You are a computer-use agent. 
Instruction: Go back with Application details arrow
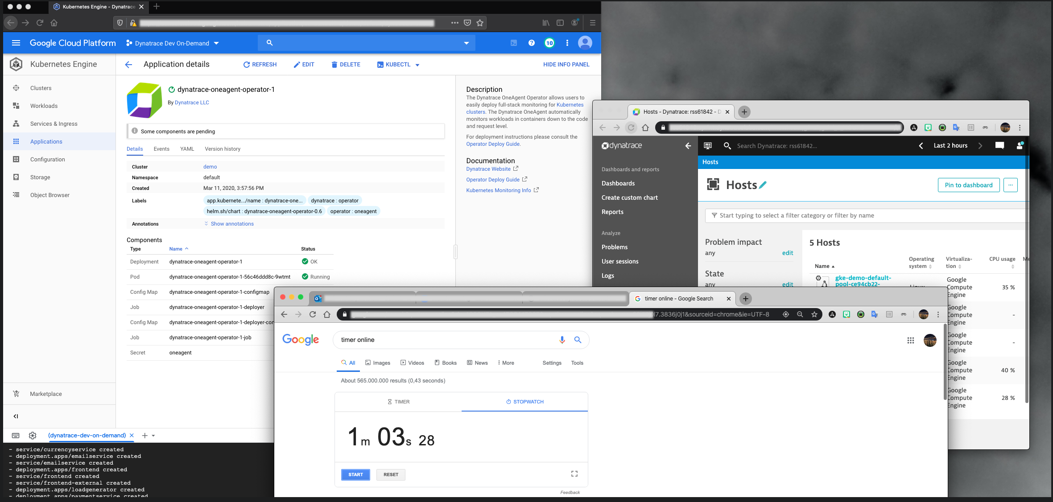point(128,65)
